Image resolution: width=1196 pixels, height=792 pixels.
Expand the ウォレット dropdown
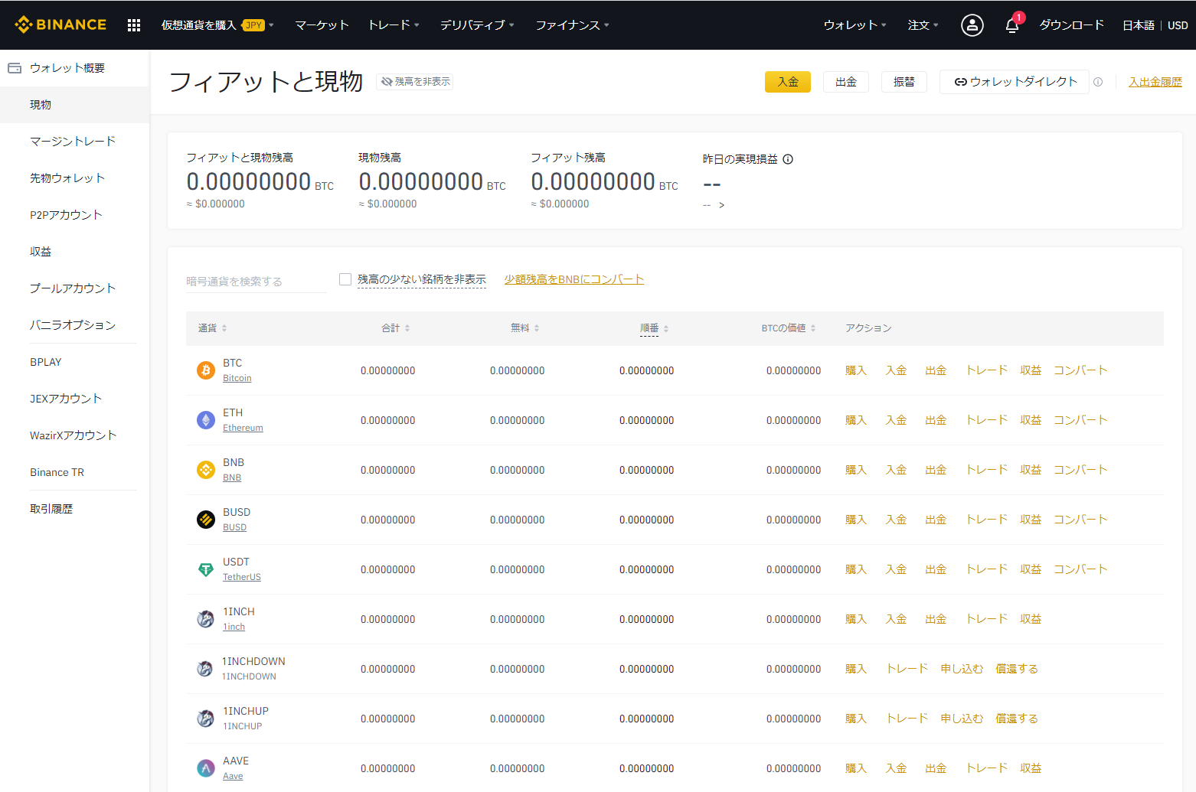(x=855, y=25)
